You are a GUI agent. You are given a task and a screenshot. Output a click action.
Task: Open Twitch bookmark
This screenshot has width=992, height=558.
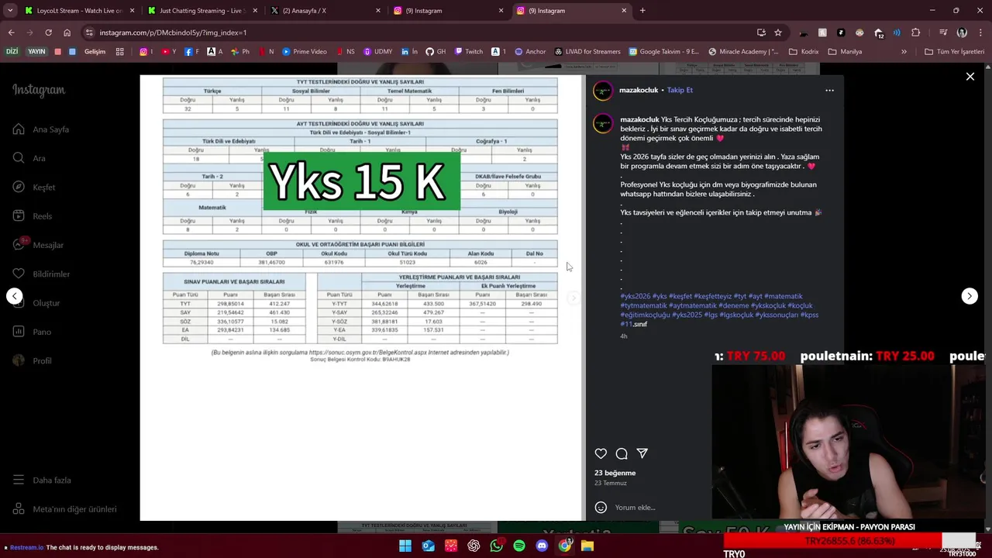point(468,52)
